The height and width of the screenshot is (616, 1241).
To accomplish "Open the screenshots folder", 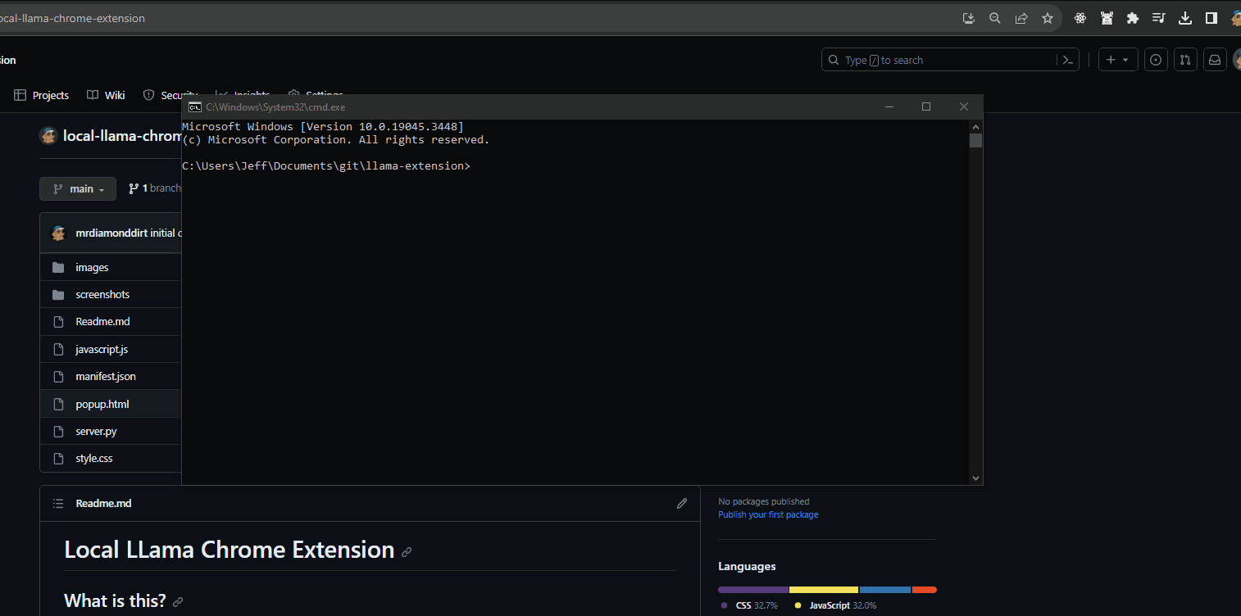I will tap(102, 294).
